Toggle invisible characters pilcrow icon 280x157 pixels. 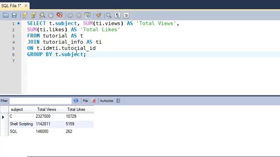click(117, 16)
